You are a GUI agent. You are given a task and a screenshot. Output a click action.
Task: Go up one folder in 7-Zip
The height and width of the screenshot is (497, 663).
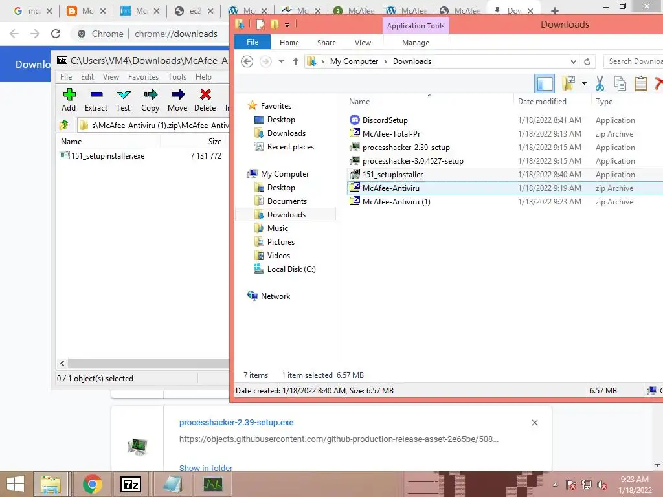(x=64, y=125)
